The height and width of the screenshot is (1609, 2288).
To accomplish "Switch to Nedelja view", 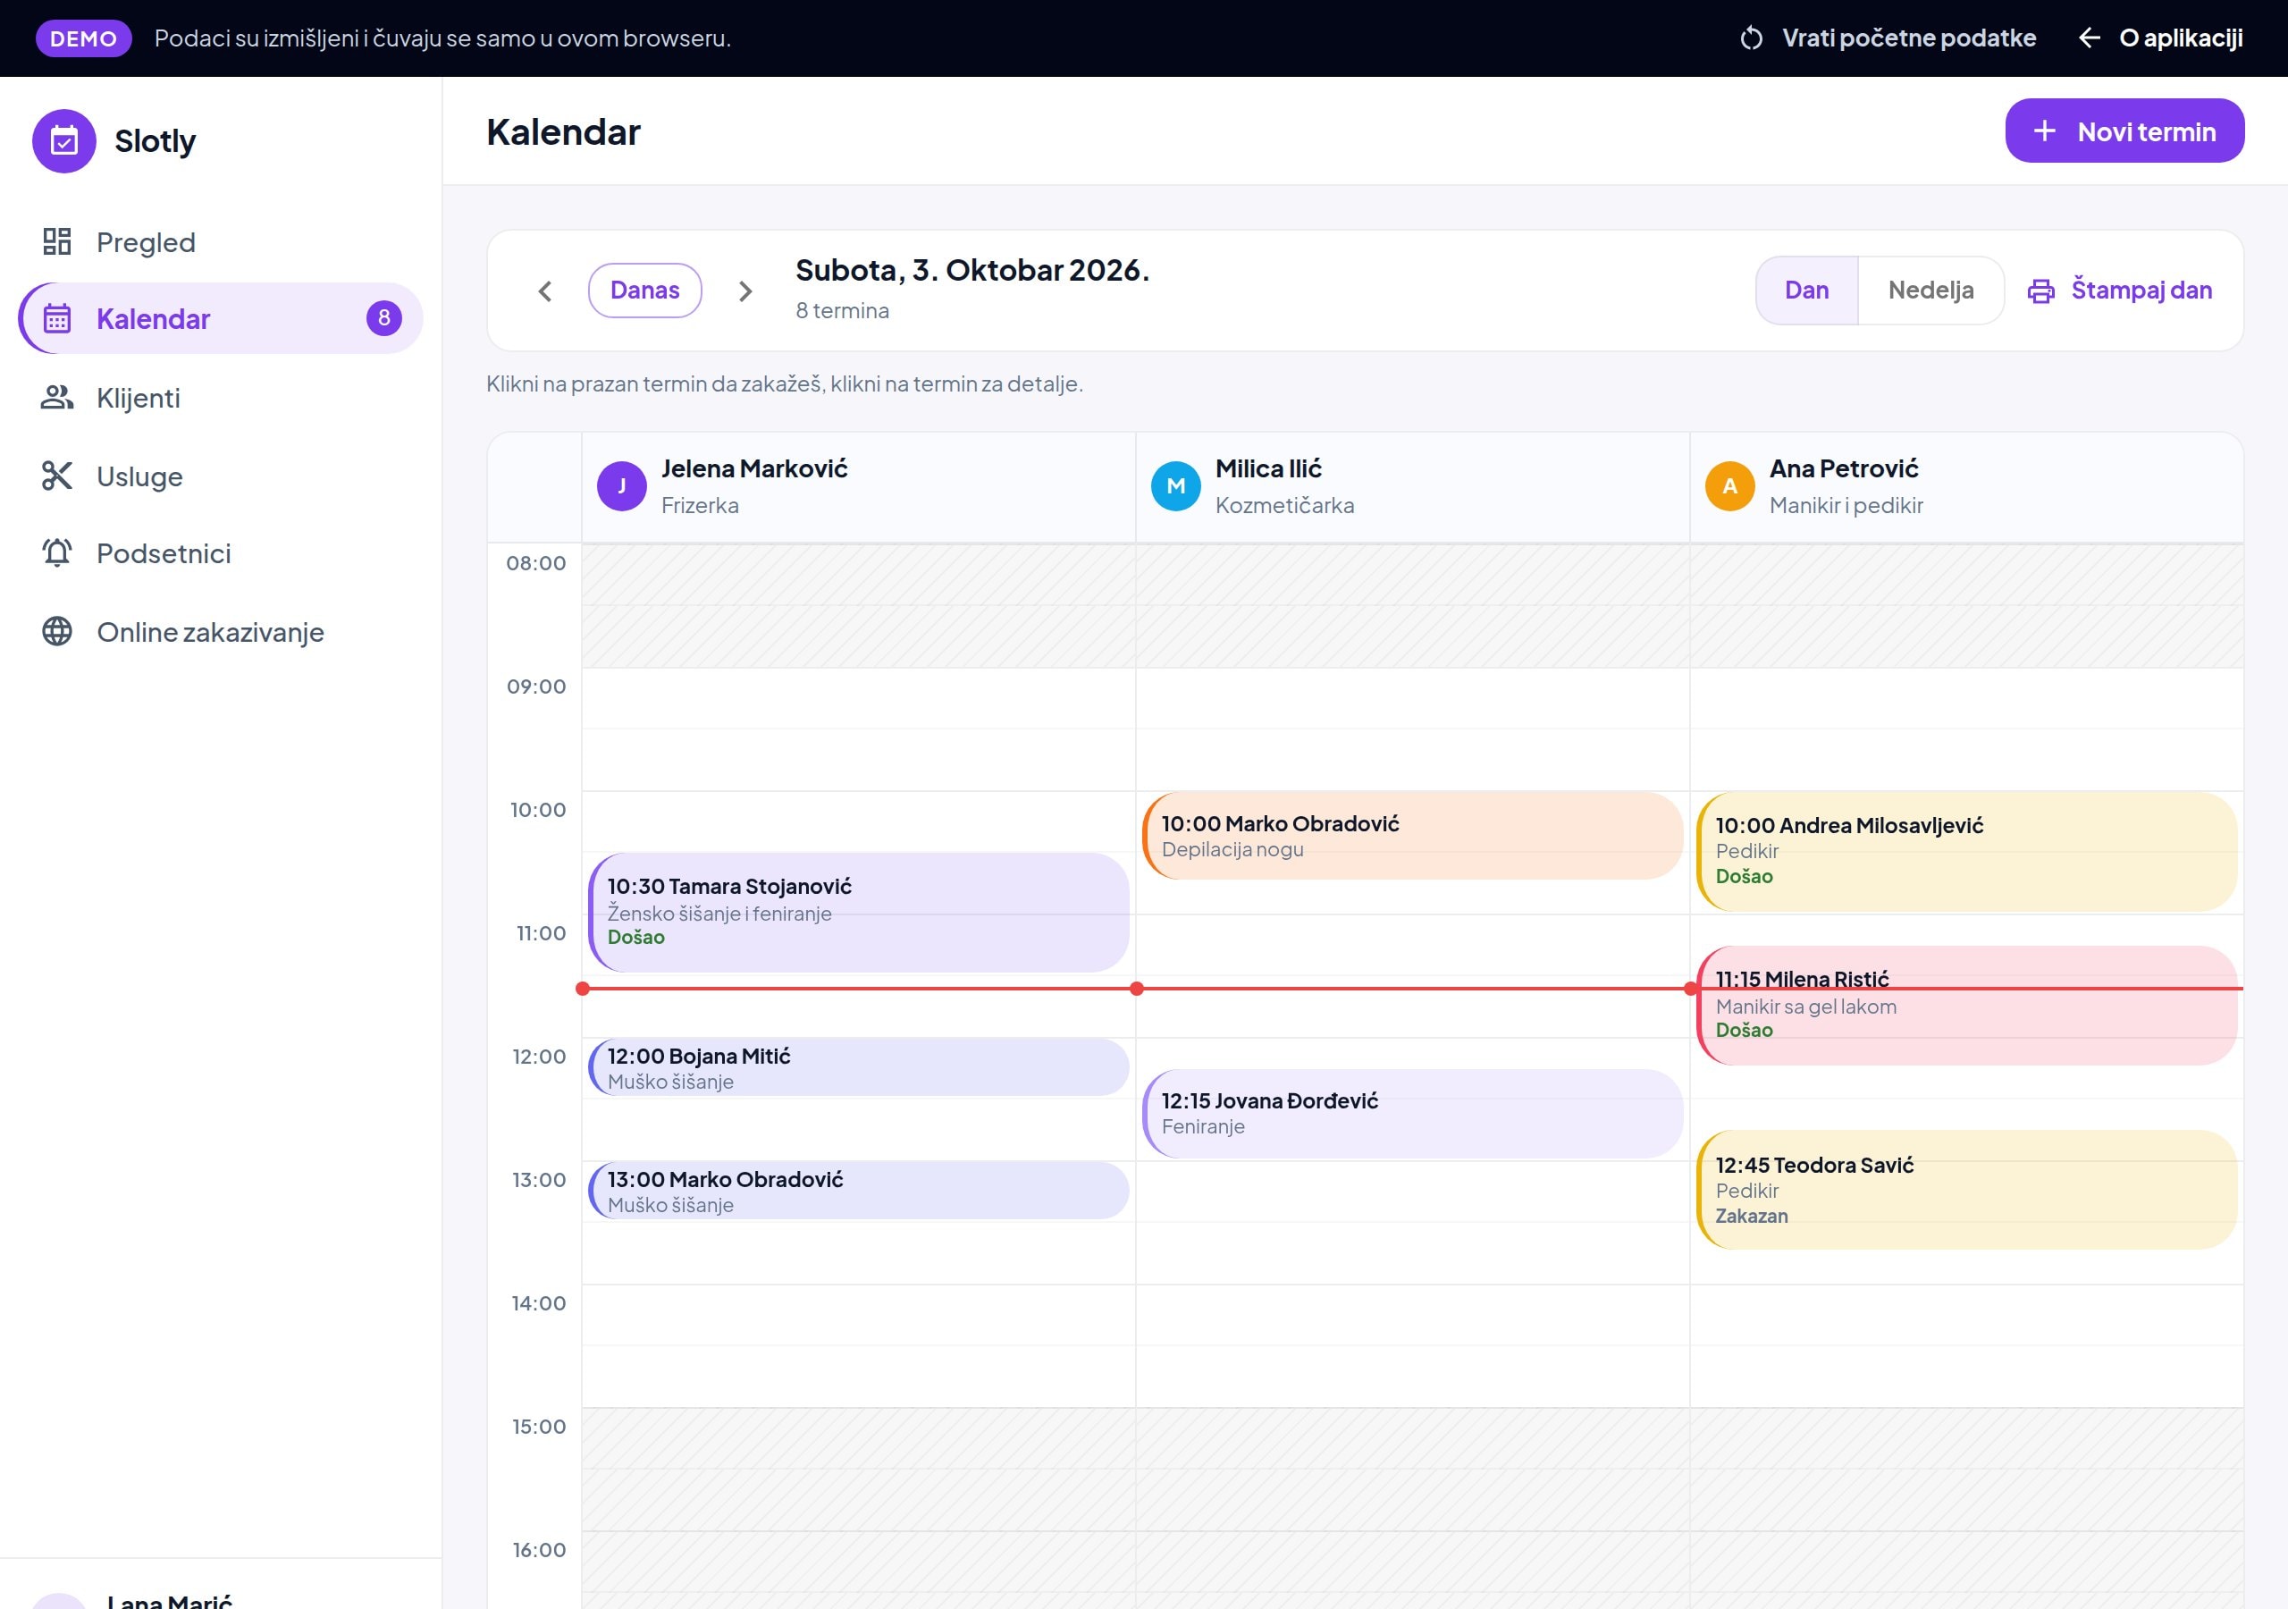I will pyautogui.click(x=1930, y=291).
